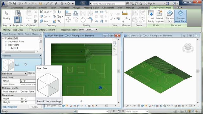Click the Cope geometry tool
The height and width of the screenshot is (114, 203).
[x=44, y=12]
